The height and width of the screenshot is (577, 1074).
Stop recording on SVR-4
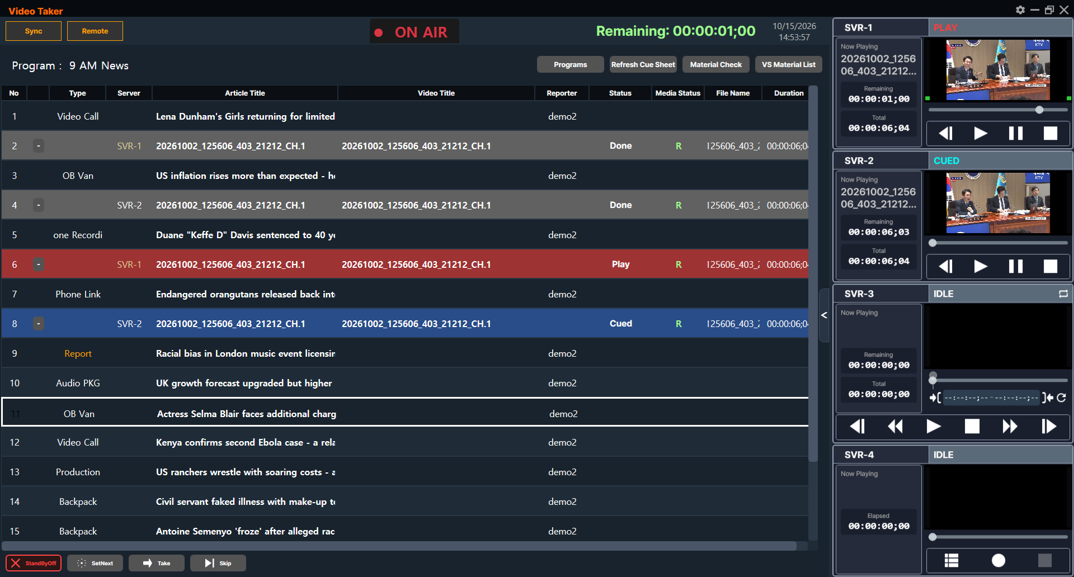1045,560
